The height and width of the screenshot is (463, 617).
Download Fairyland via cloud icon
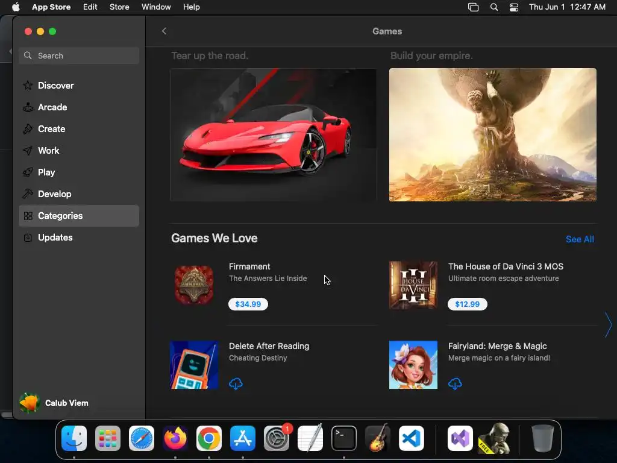(455, 383)
